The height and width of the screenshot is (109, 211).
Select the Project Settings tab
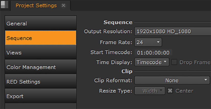(36, 5)
